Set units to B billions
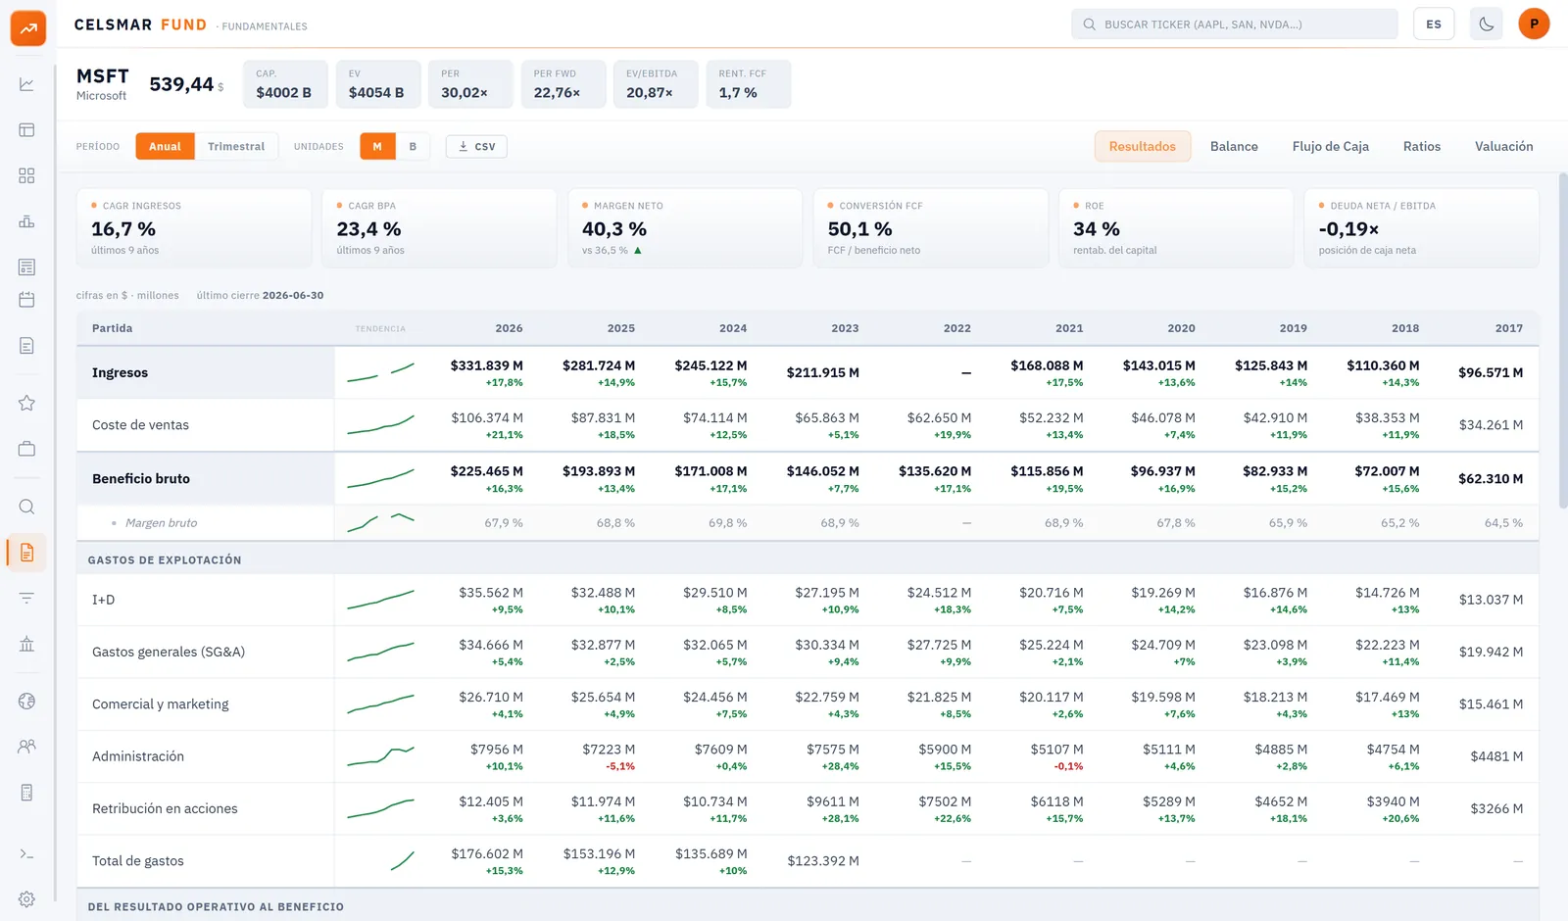1568x921 pixels. coord(413,146)
